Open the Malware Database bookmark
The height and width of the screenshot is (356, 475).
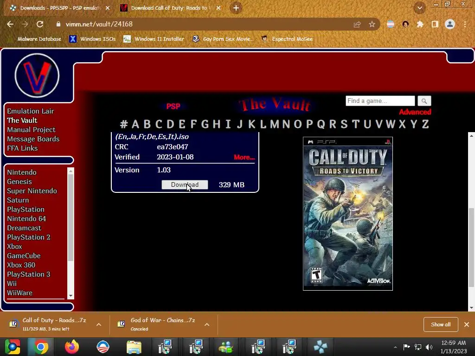tap(36, 39)
